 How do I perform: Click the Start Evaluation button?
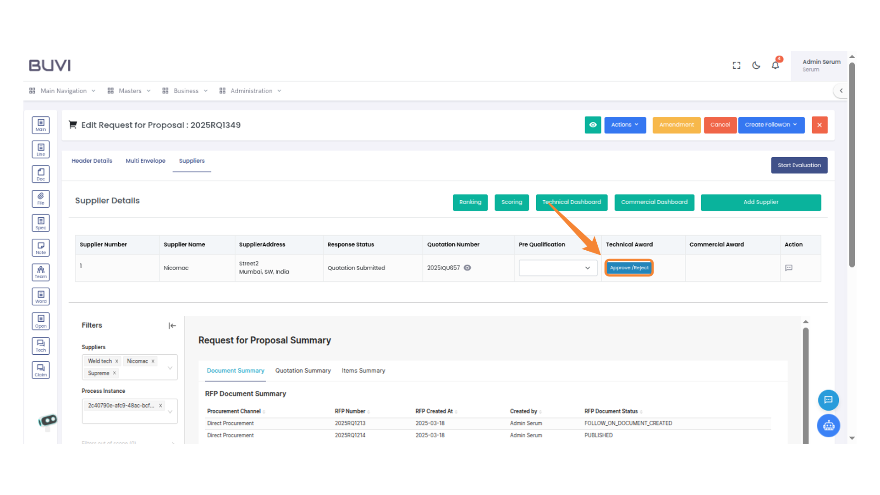[x=799, y=165]
